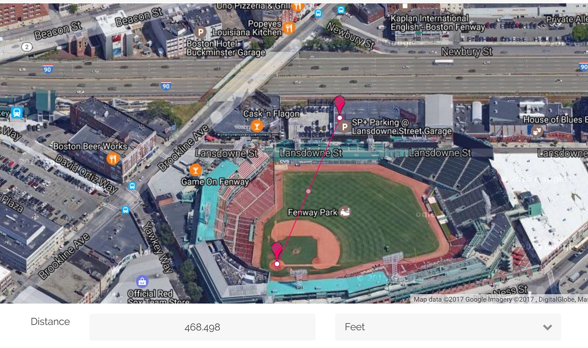
Task: Click the Uno Pizzeria & Grill restaurant icon
Action: [297, 6]
